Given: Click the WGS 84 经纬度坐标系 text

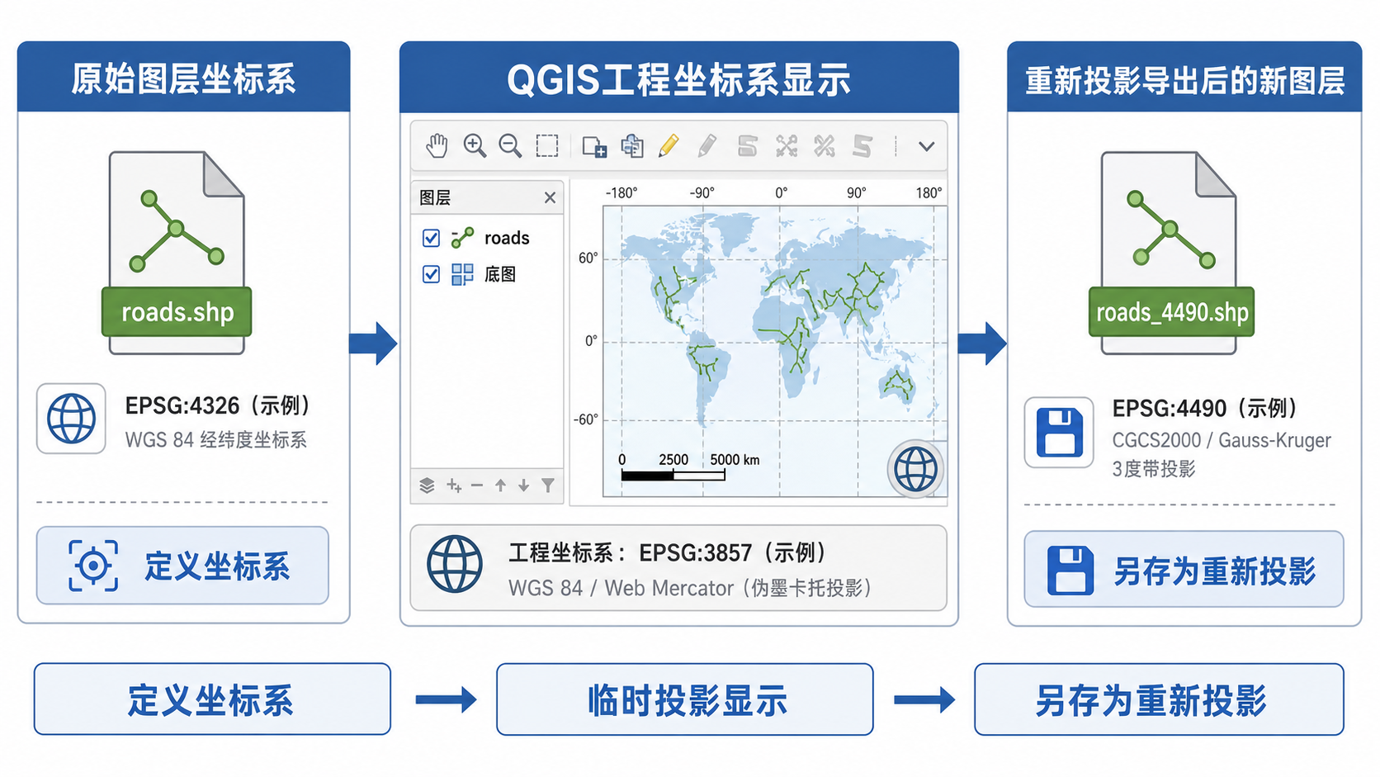Looking at the screenshot, I should [216, 440].
